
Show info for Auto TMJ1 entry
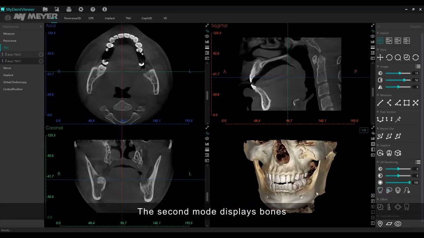tap(41, 61)
